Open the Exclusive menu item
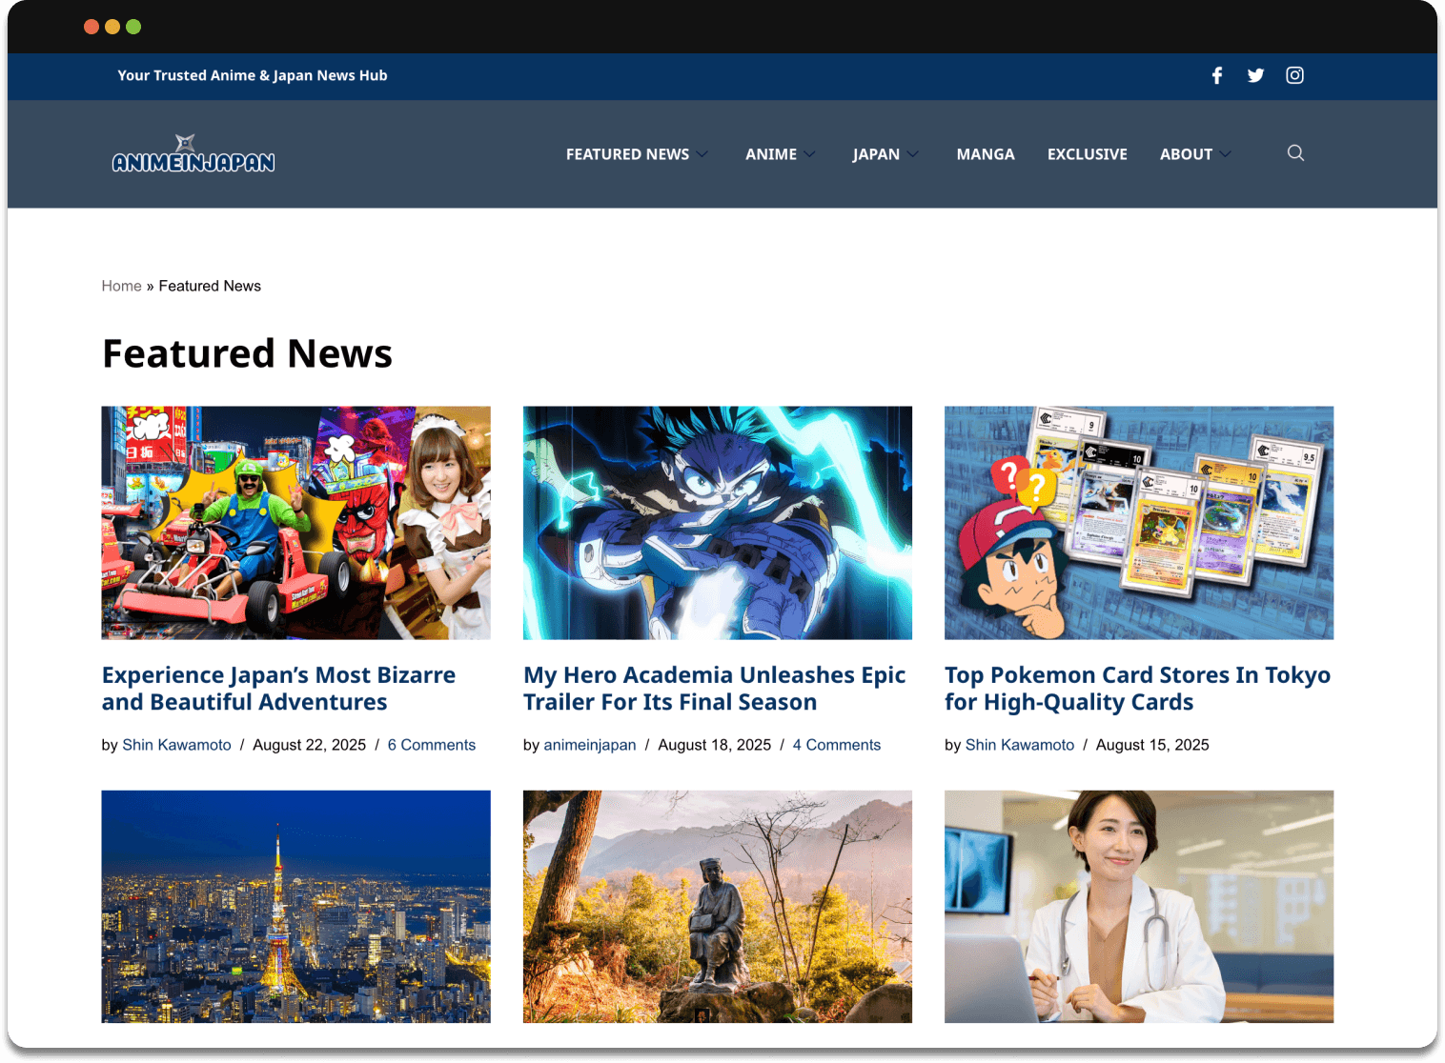Image resolution: width=1445 pixels, height=1063 pixels. tap(1087, 154)
